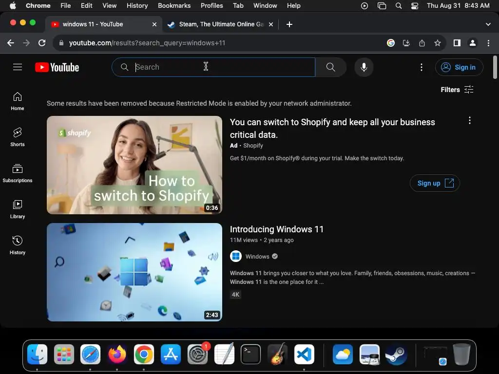Click the 4K badge

click(x=235, y=295)
